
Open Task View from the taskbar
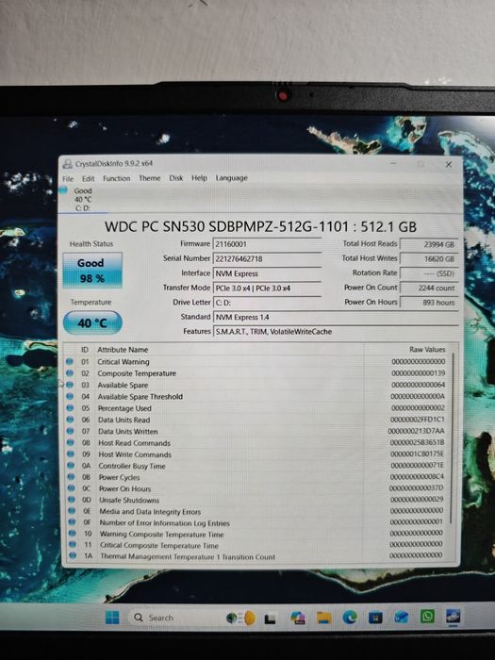[x=270, y=619]
